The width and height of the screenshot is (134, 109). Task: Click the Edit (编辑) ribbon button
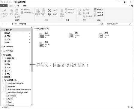(86, 13)
